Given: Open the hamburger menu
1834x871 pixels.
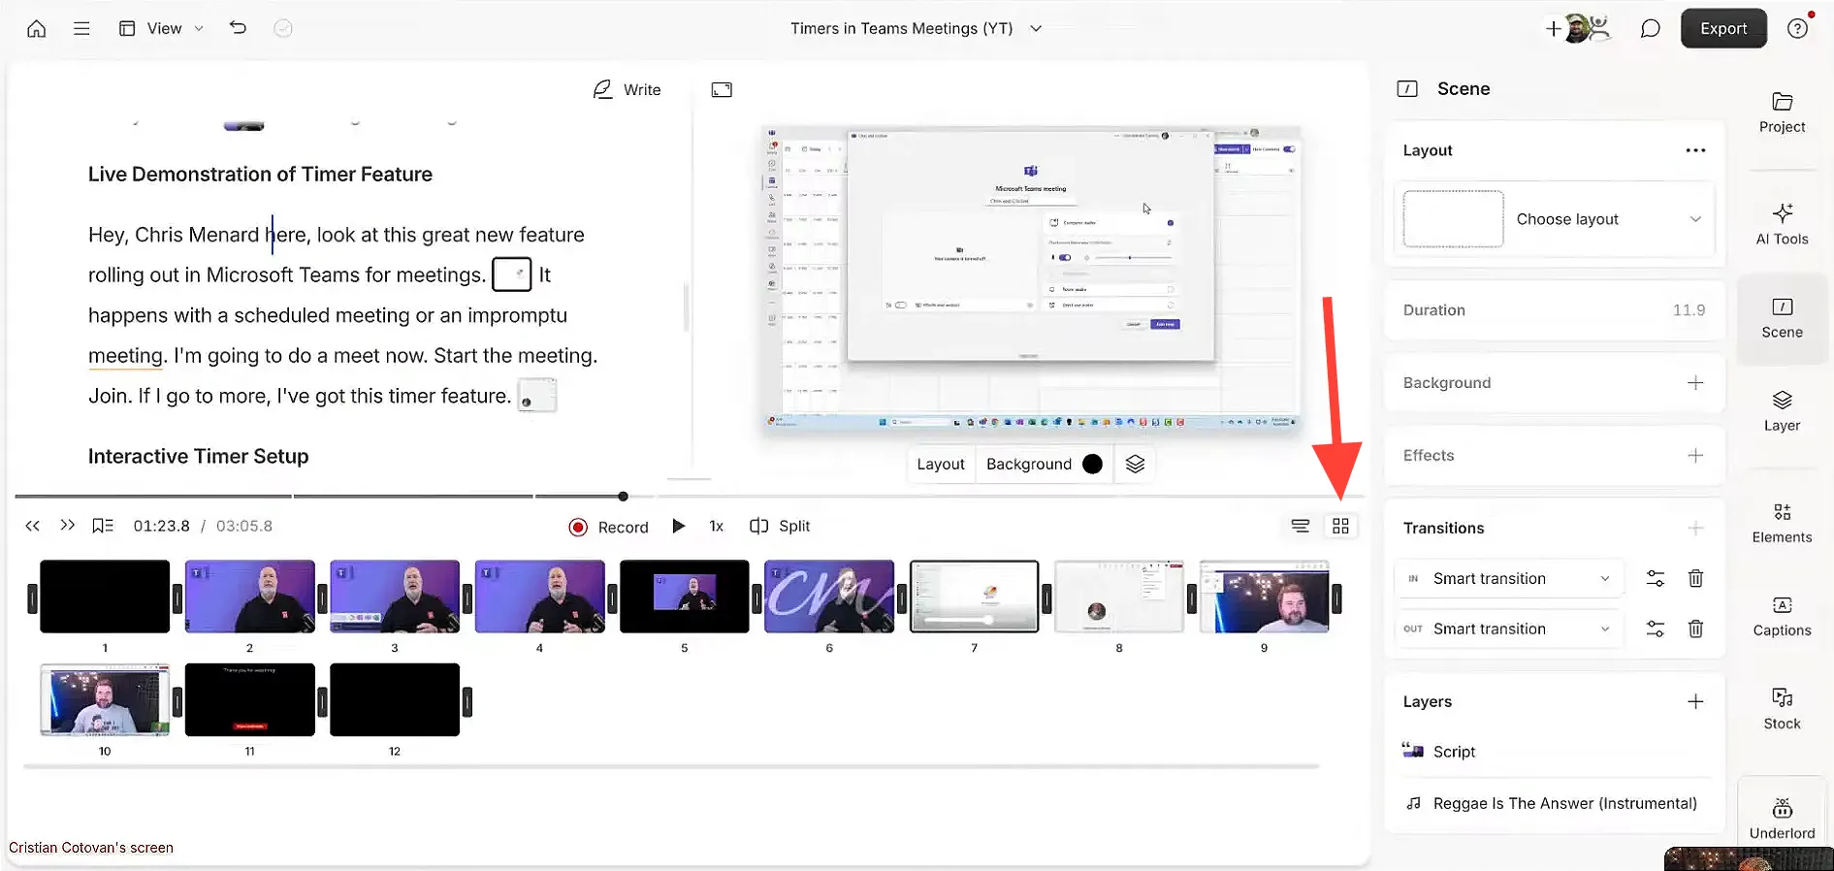Looking at the screenshot, I should click(81, 28).
